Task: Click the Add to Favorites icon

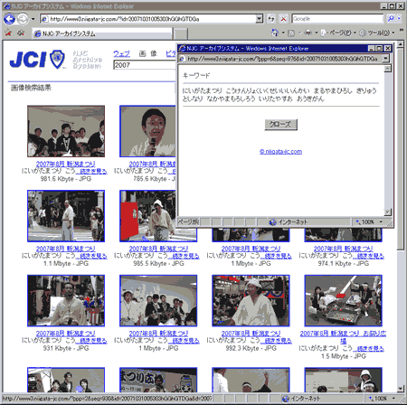Action: point(21,33)
